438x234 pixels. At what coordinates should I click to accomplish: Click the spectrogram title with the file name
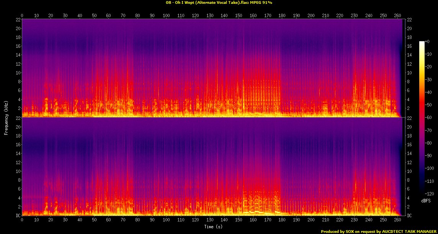tap(219, 2)
